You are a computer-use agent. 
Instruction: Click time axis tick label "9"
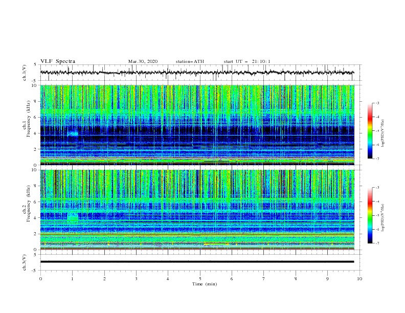tap(327, 279)
